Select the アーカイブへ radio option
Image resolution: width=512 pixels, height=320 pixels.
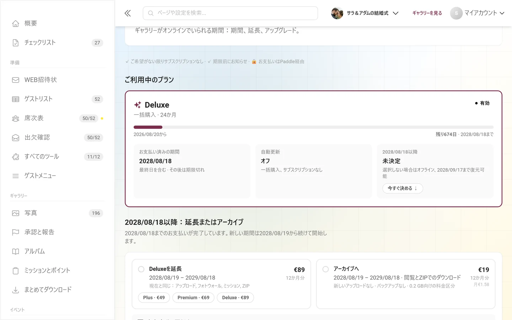pyautogui.click(x=325, y=269)
